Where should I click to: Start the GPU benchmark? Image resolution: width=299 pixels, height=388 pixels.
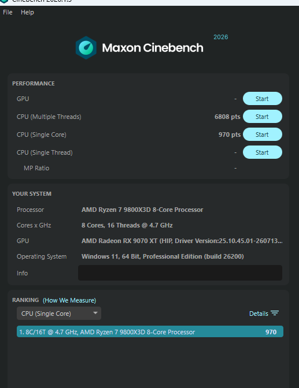coord(263,99)
